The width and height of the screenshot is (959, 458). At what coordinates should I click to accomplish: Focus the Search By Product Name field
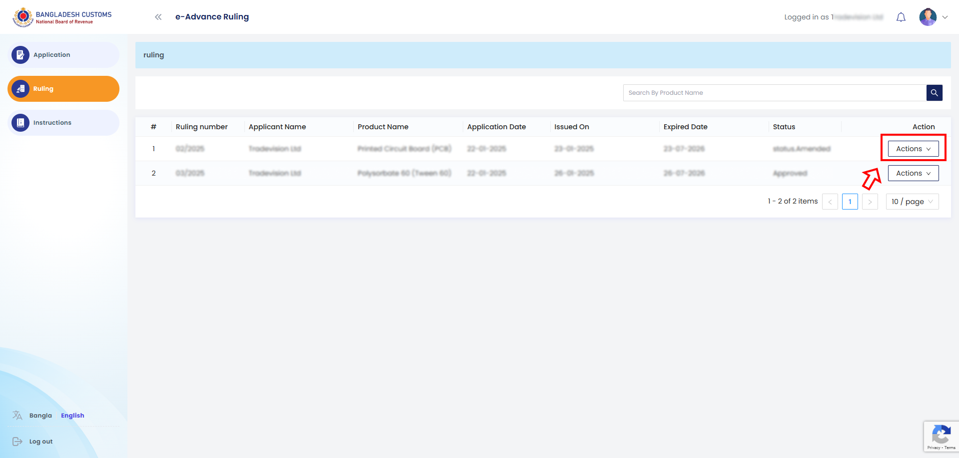775,93
